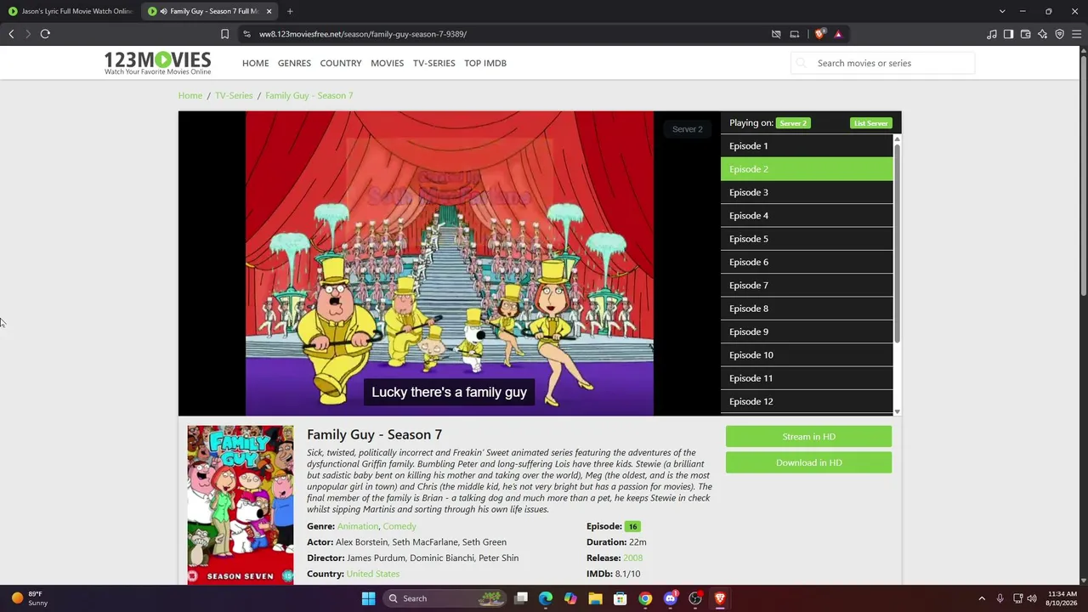This screenshot has width=1088, height=612.
Task: Click the 123Movies site logo
Action: pyautogui.click(x=157, y=63)
